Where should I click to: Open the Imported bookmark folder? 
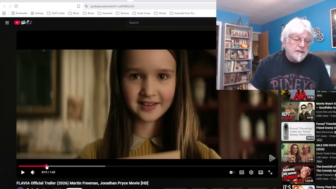click(x=105, y=13)
